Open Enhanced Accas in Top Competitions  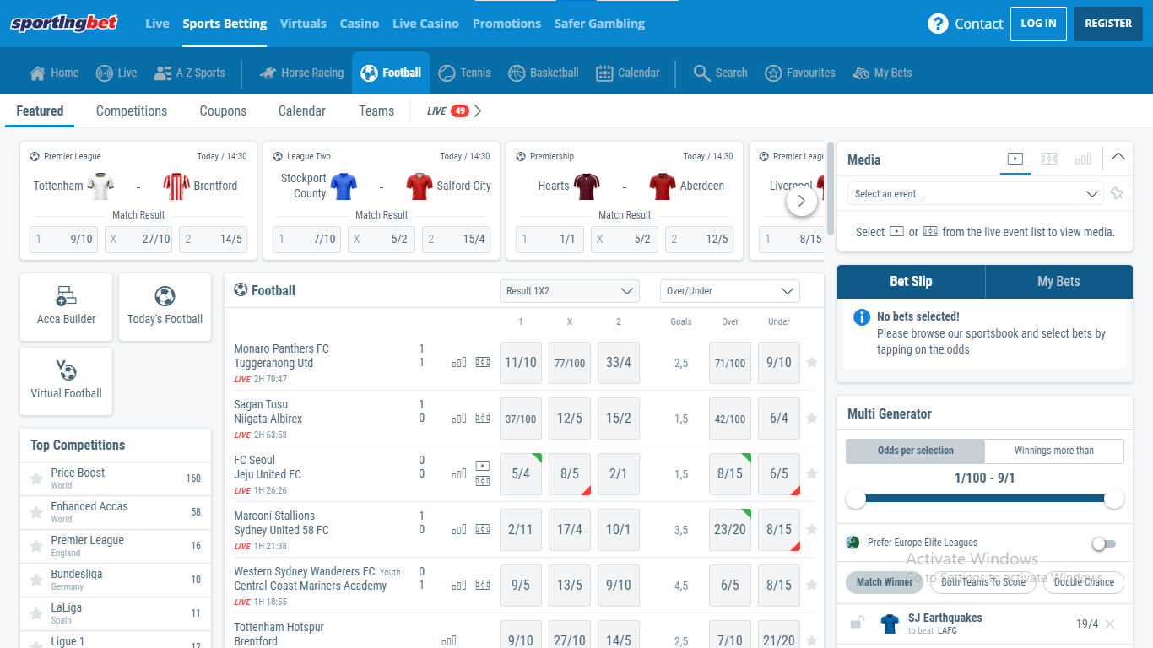pos(116,512)
